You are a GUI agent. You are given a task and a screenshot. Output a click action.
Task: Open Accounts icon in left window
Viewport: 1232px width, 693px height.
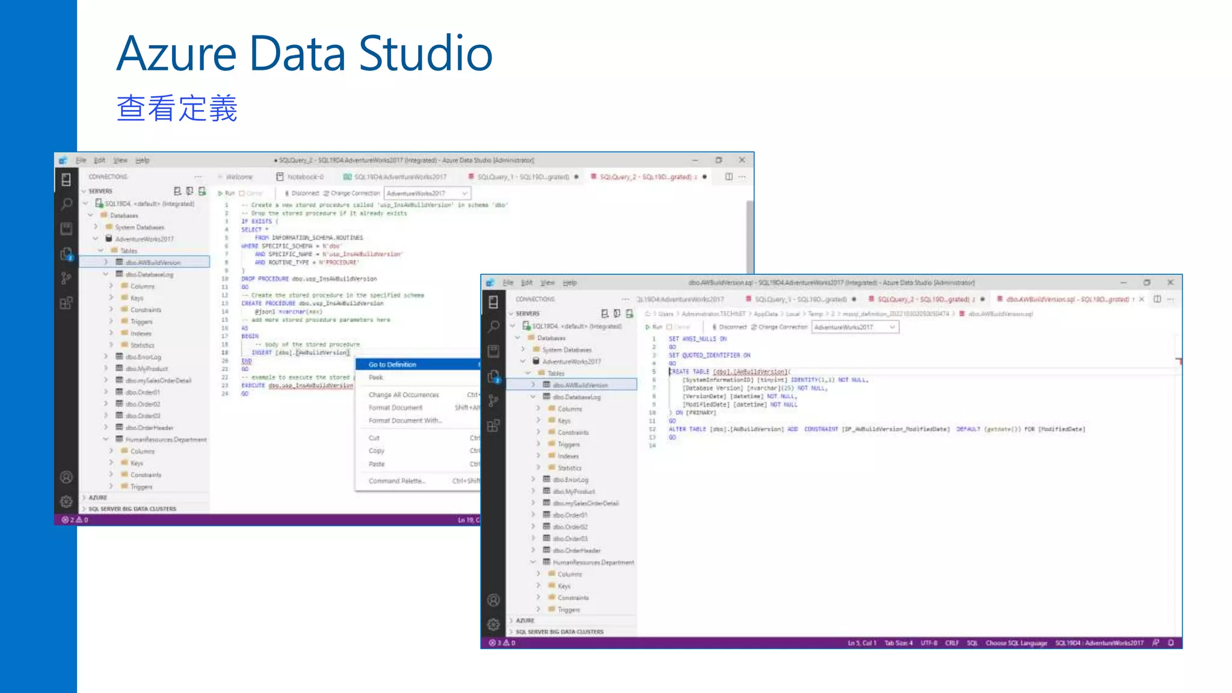[66, 477]
